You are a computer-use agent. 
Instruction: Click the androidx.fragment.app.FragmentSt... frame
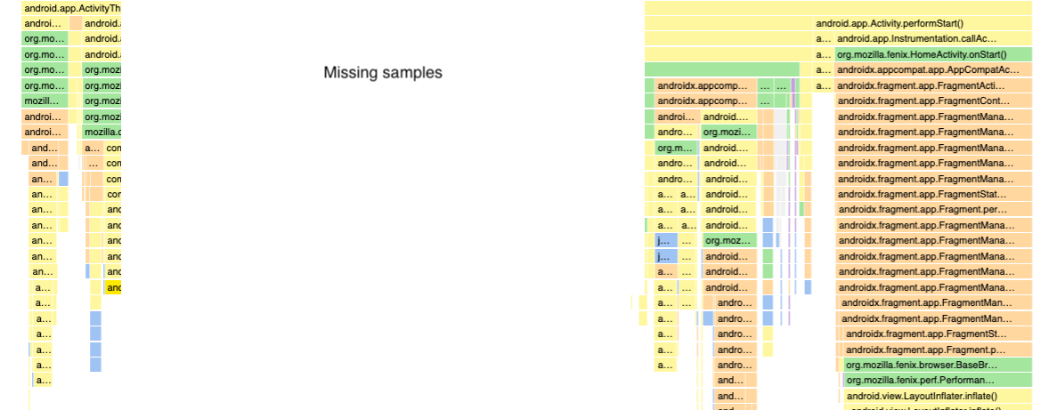click(938, 334)
